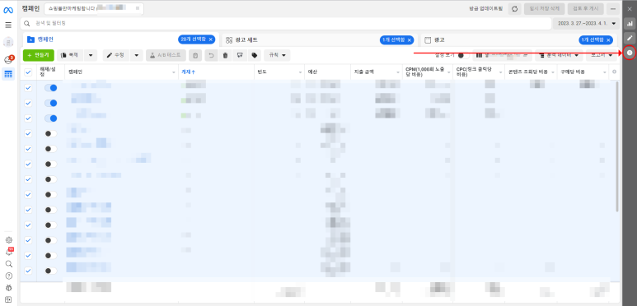Open the 규칙 dropdown

[x=277, y=56]
